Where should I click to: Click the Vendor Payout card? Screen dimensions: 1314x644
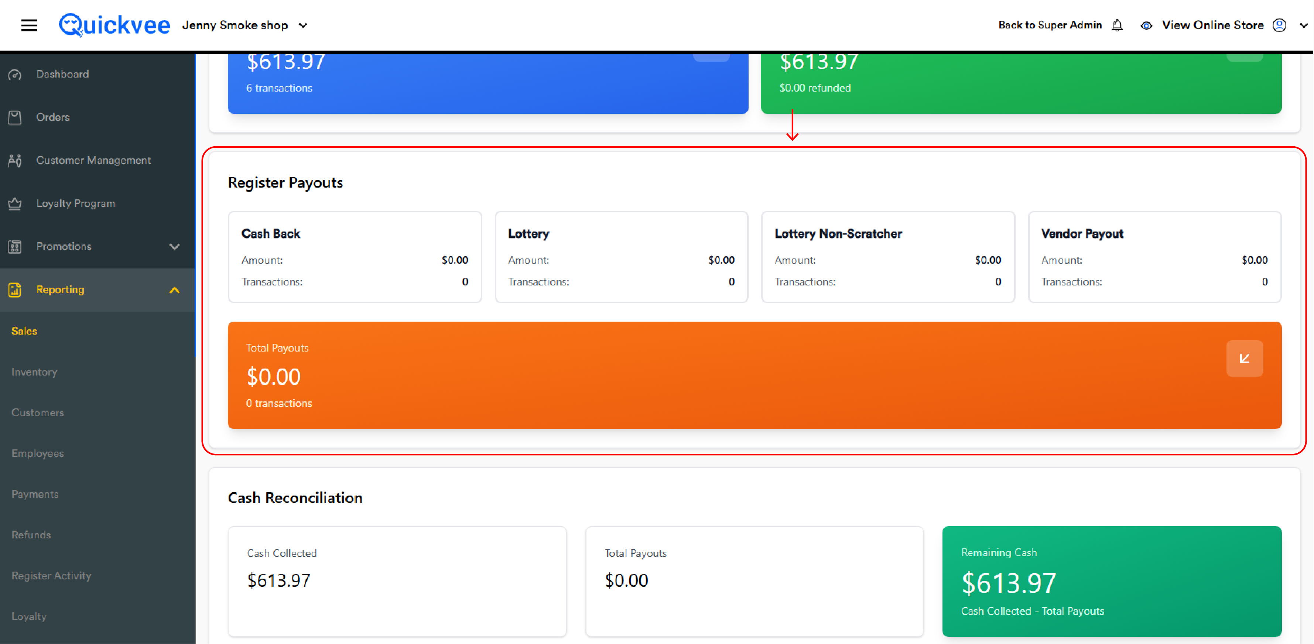[1154, 257]
